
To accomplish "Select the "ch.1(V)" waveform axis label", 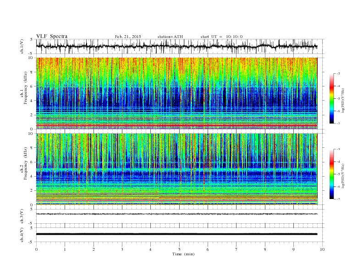I will click(x=22, y=46).
